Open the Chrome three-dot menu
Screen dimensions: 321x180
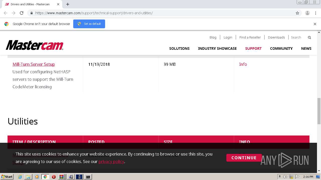[315, 13]
